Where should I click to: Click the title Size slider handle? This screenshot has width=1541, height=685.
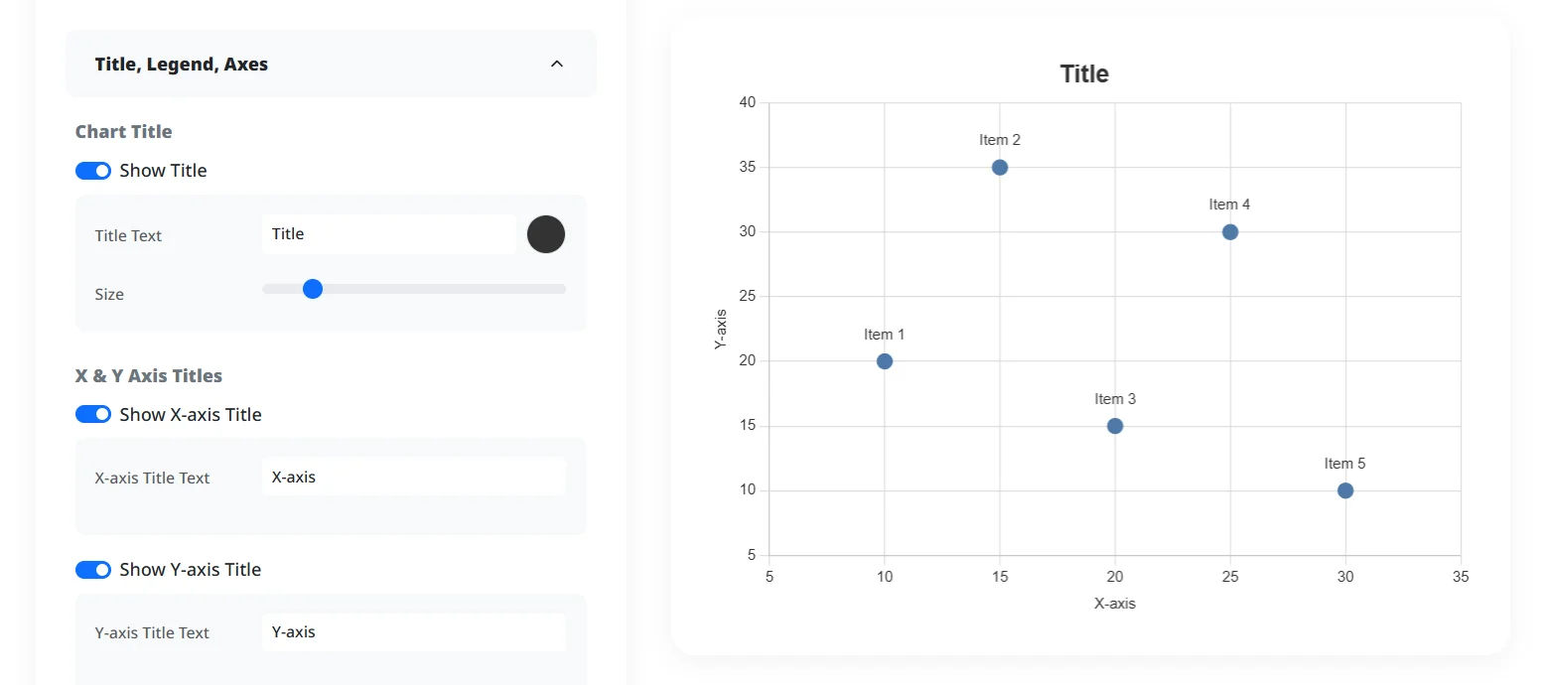click(313, 289)
